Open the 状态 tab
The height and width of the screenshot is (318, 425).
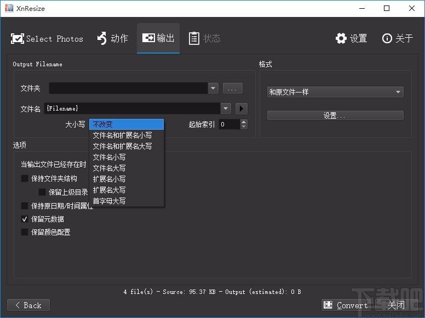point(205,38)
